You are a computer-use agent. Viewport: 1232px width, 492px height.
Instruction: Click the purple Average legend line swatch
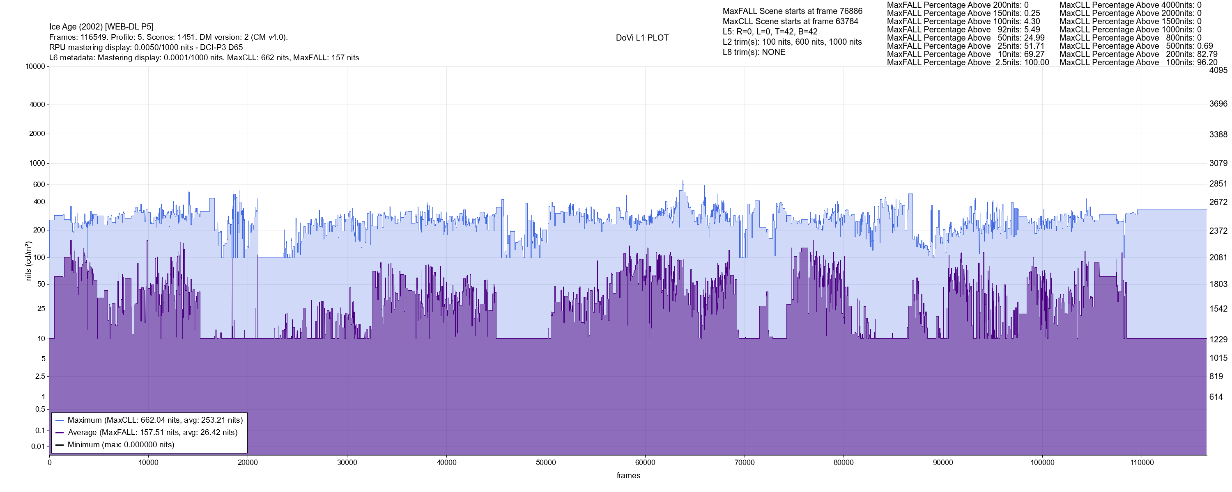coord(60,433)
